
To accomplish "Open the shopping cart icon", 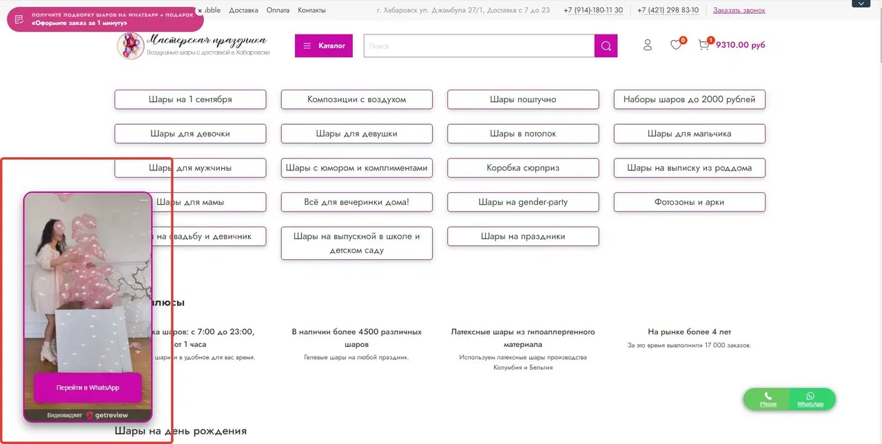I will 704,45.
